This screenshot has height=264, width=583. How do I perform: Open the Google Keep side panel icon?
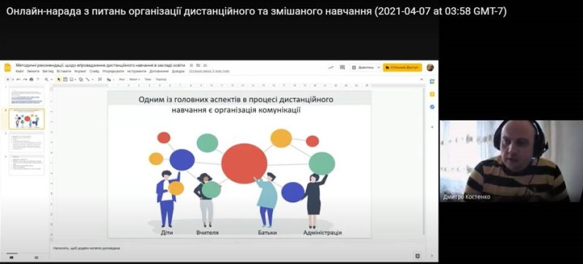[432, 94]
